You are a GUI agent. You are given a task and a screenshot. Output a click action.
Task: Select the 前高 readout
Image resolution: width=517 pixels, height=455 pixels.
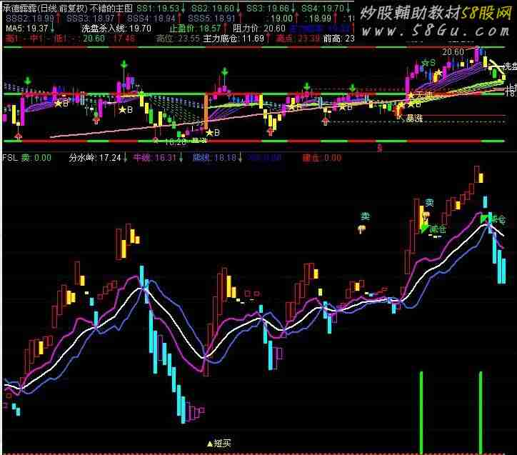click(x=338, y=39)
